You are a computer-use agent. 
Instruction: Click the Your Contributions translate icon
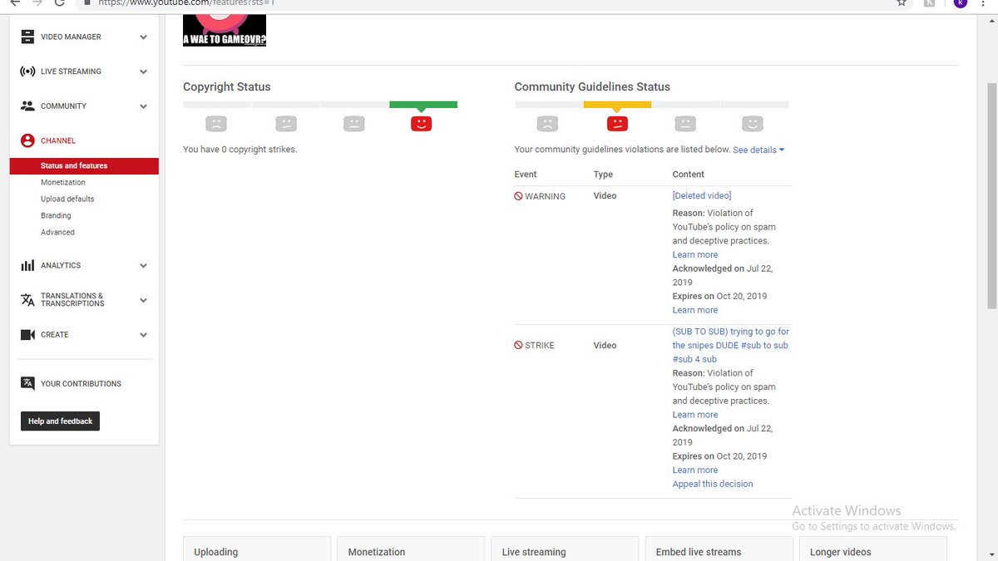tap(27, 383)
